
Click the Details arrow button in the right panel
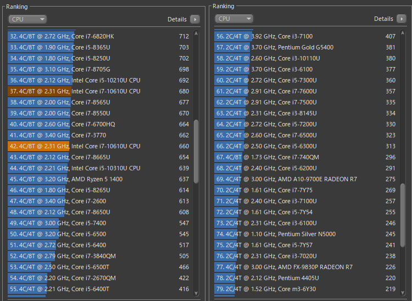402,19
